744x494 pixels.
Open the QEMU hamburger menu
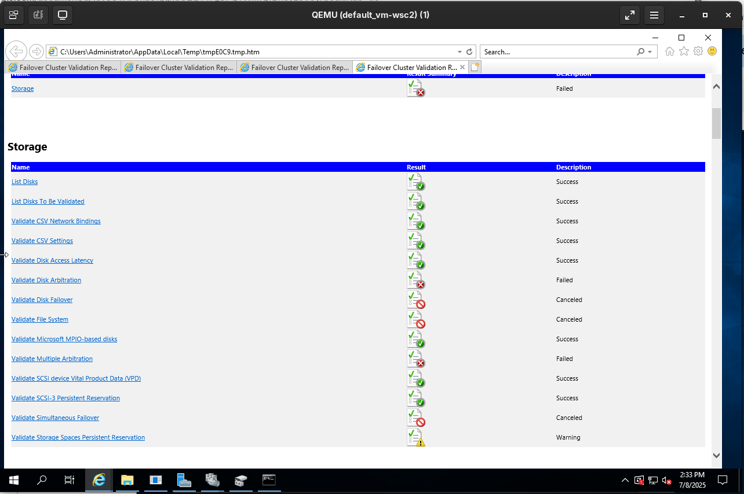click(x=654, y=15)
